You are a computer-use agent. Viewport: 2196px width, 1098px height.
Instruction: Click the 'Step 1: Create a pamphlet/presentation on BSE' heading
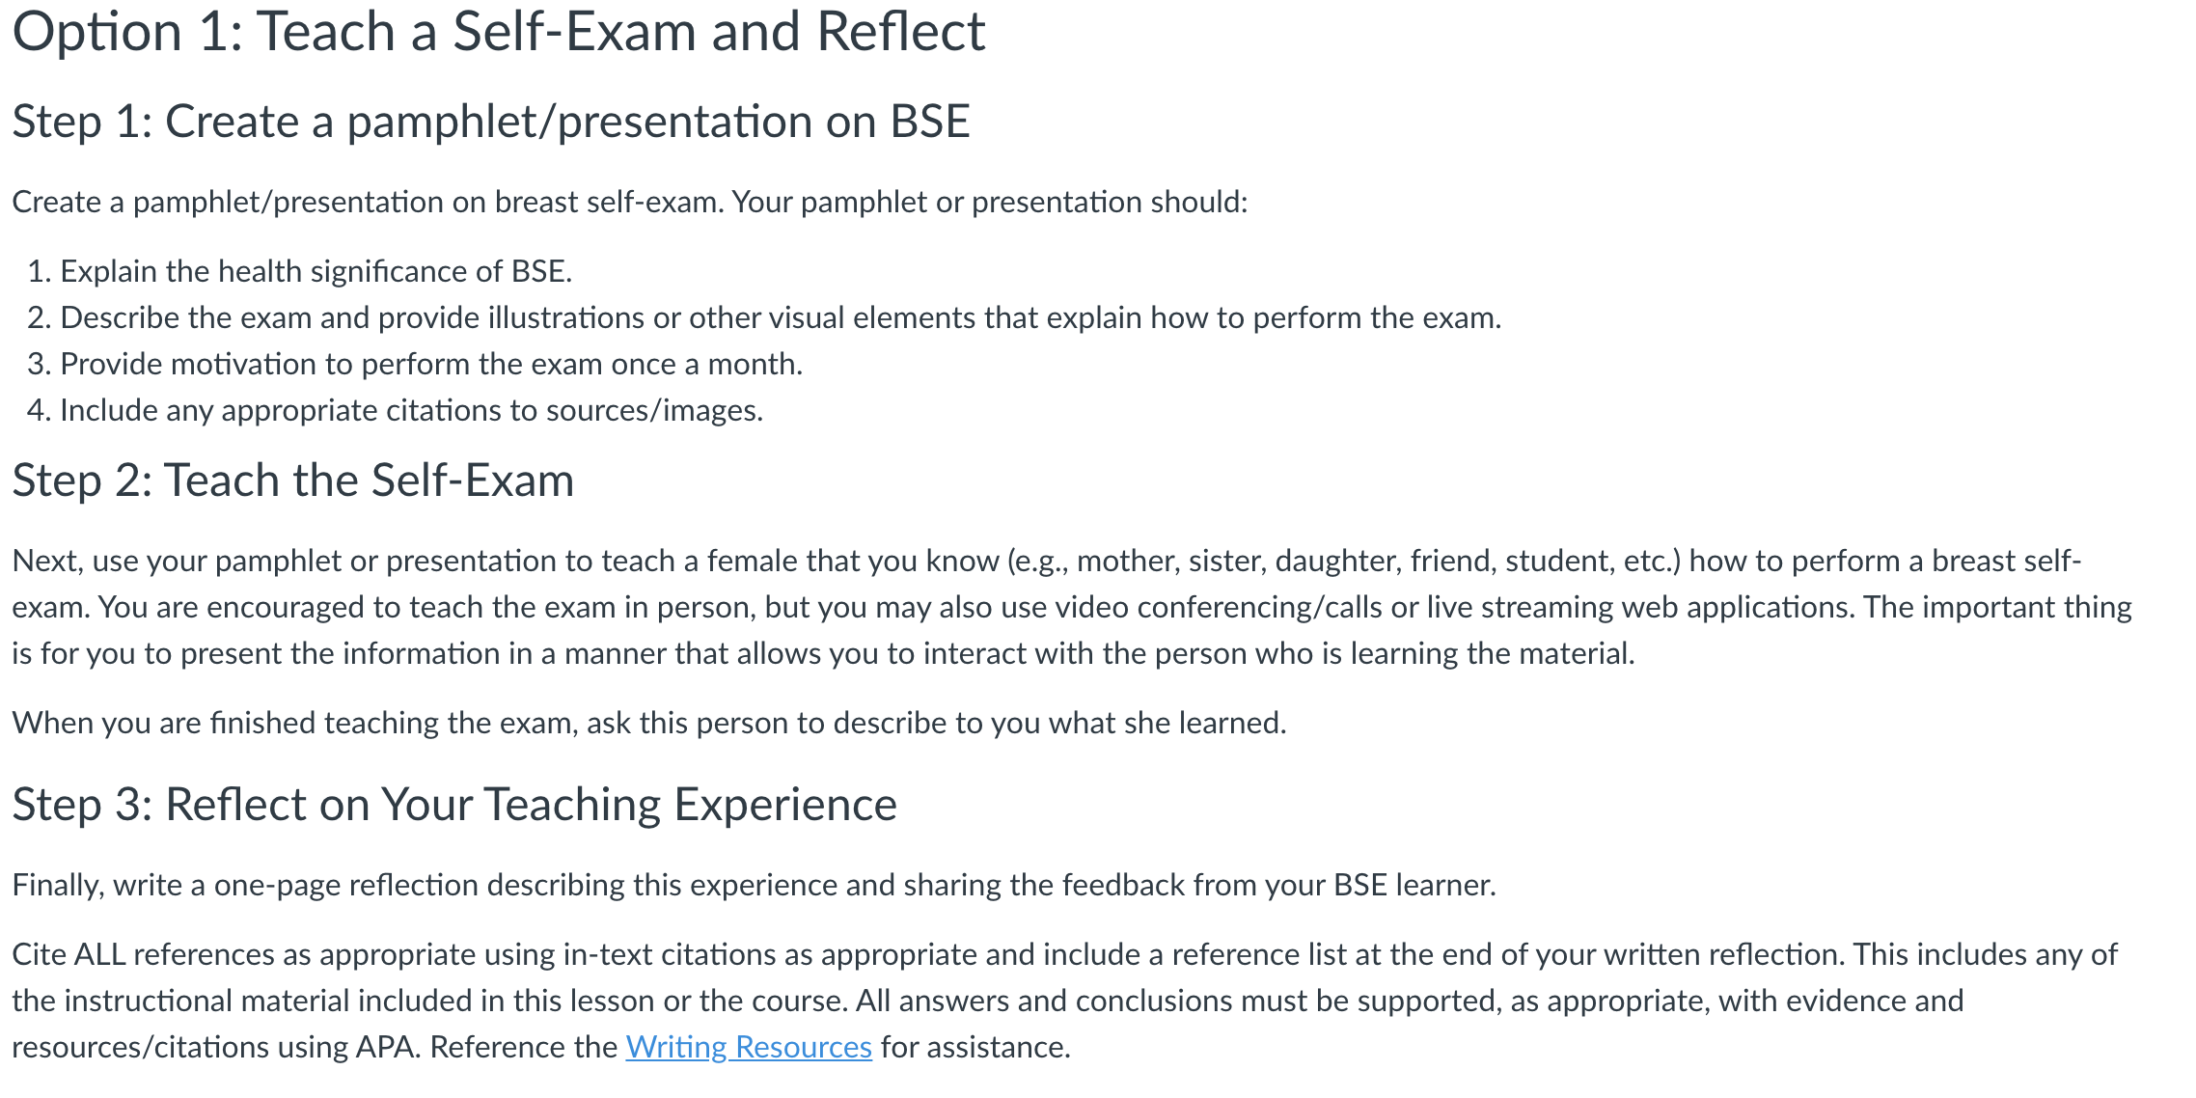(491, 122)
